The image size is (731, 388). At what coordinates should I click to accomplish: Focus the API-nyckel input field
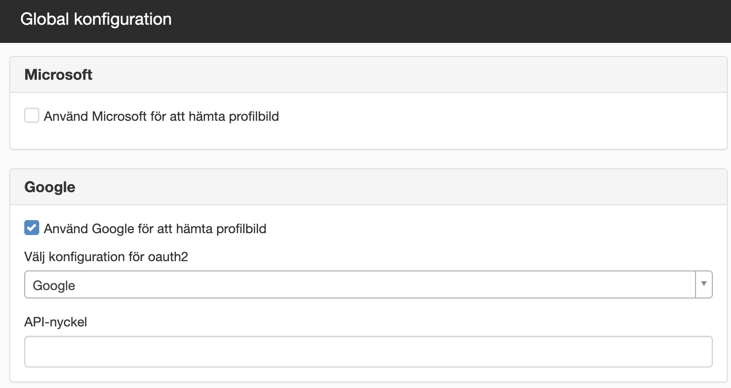pos(368,352)
